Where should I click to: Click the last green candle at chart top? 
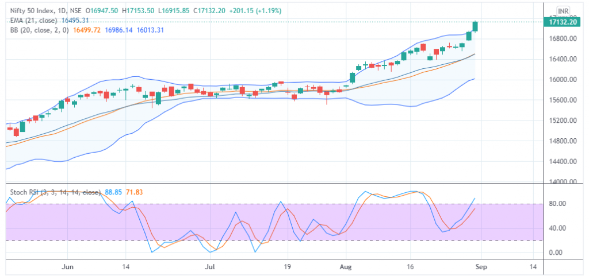tap(476, 26)
